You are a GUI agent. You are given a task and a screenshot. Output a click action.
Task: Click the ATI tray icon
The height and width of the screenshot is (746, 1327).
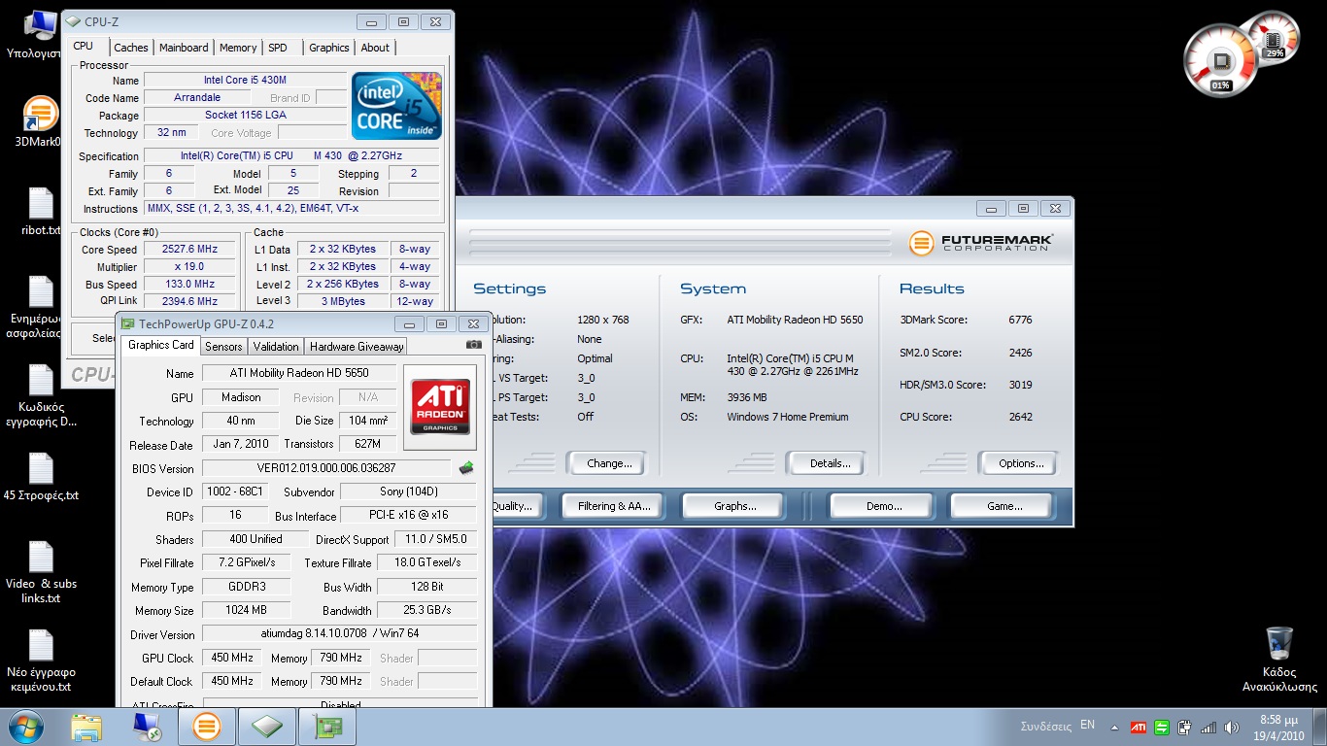[x=1138, y=727]
